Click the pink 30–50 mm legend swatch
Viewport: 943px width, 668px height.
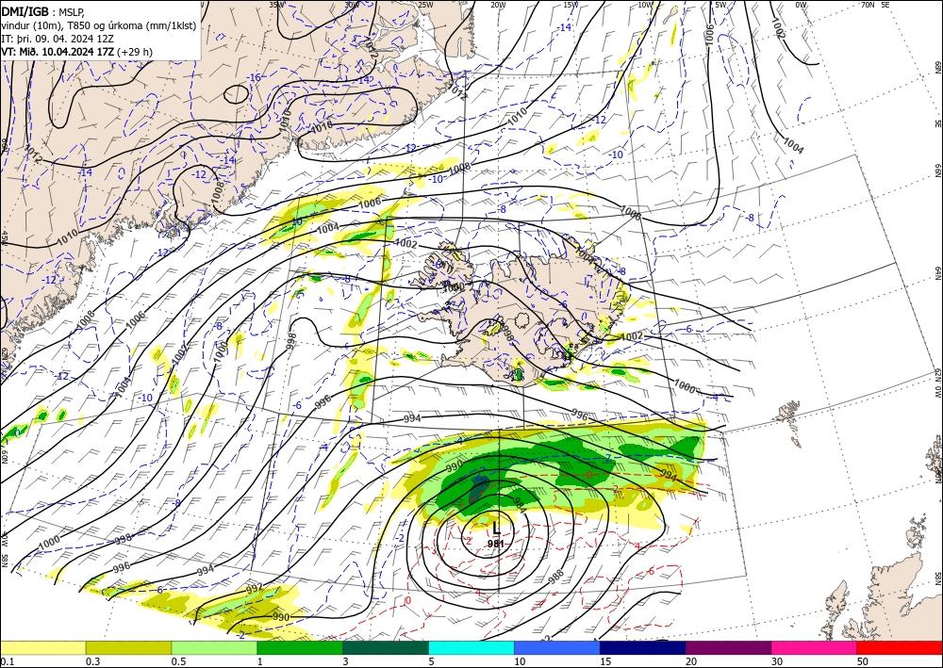(815, 647)
